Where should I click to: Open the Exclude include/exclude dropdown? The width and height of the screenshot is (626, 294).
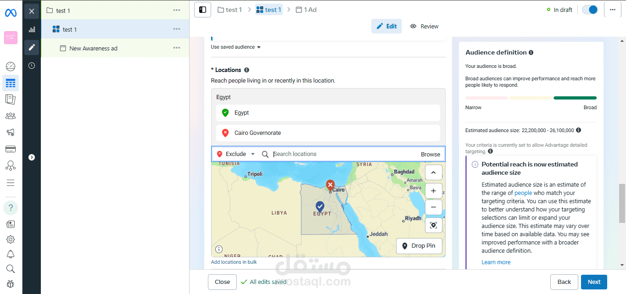tap(235, 154)
